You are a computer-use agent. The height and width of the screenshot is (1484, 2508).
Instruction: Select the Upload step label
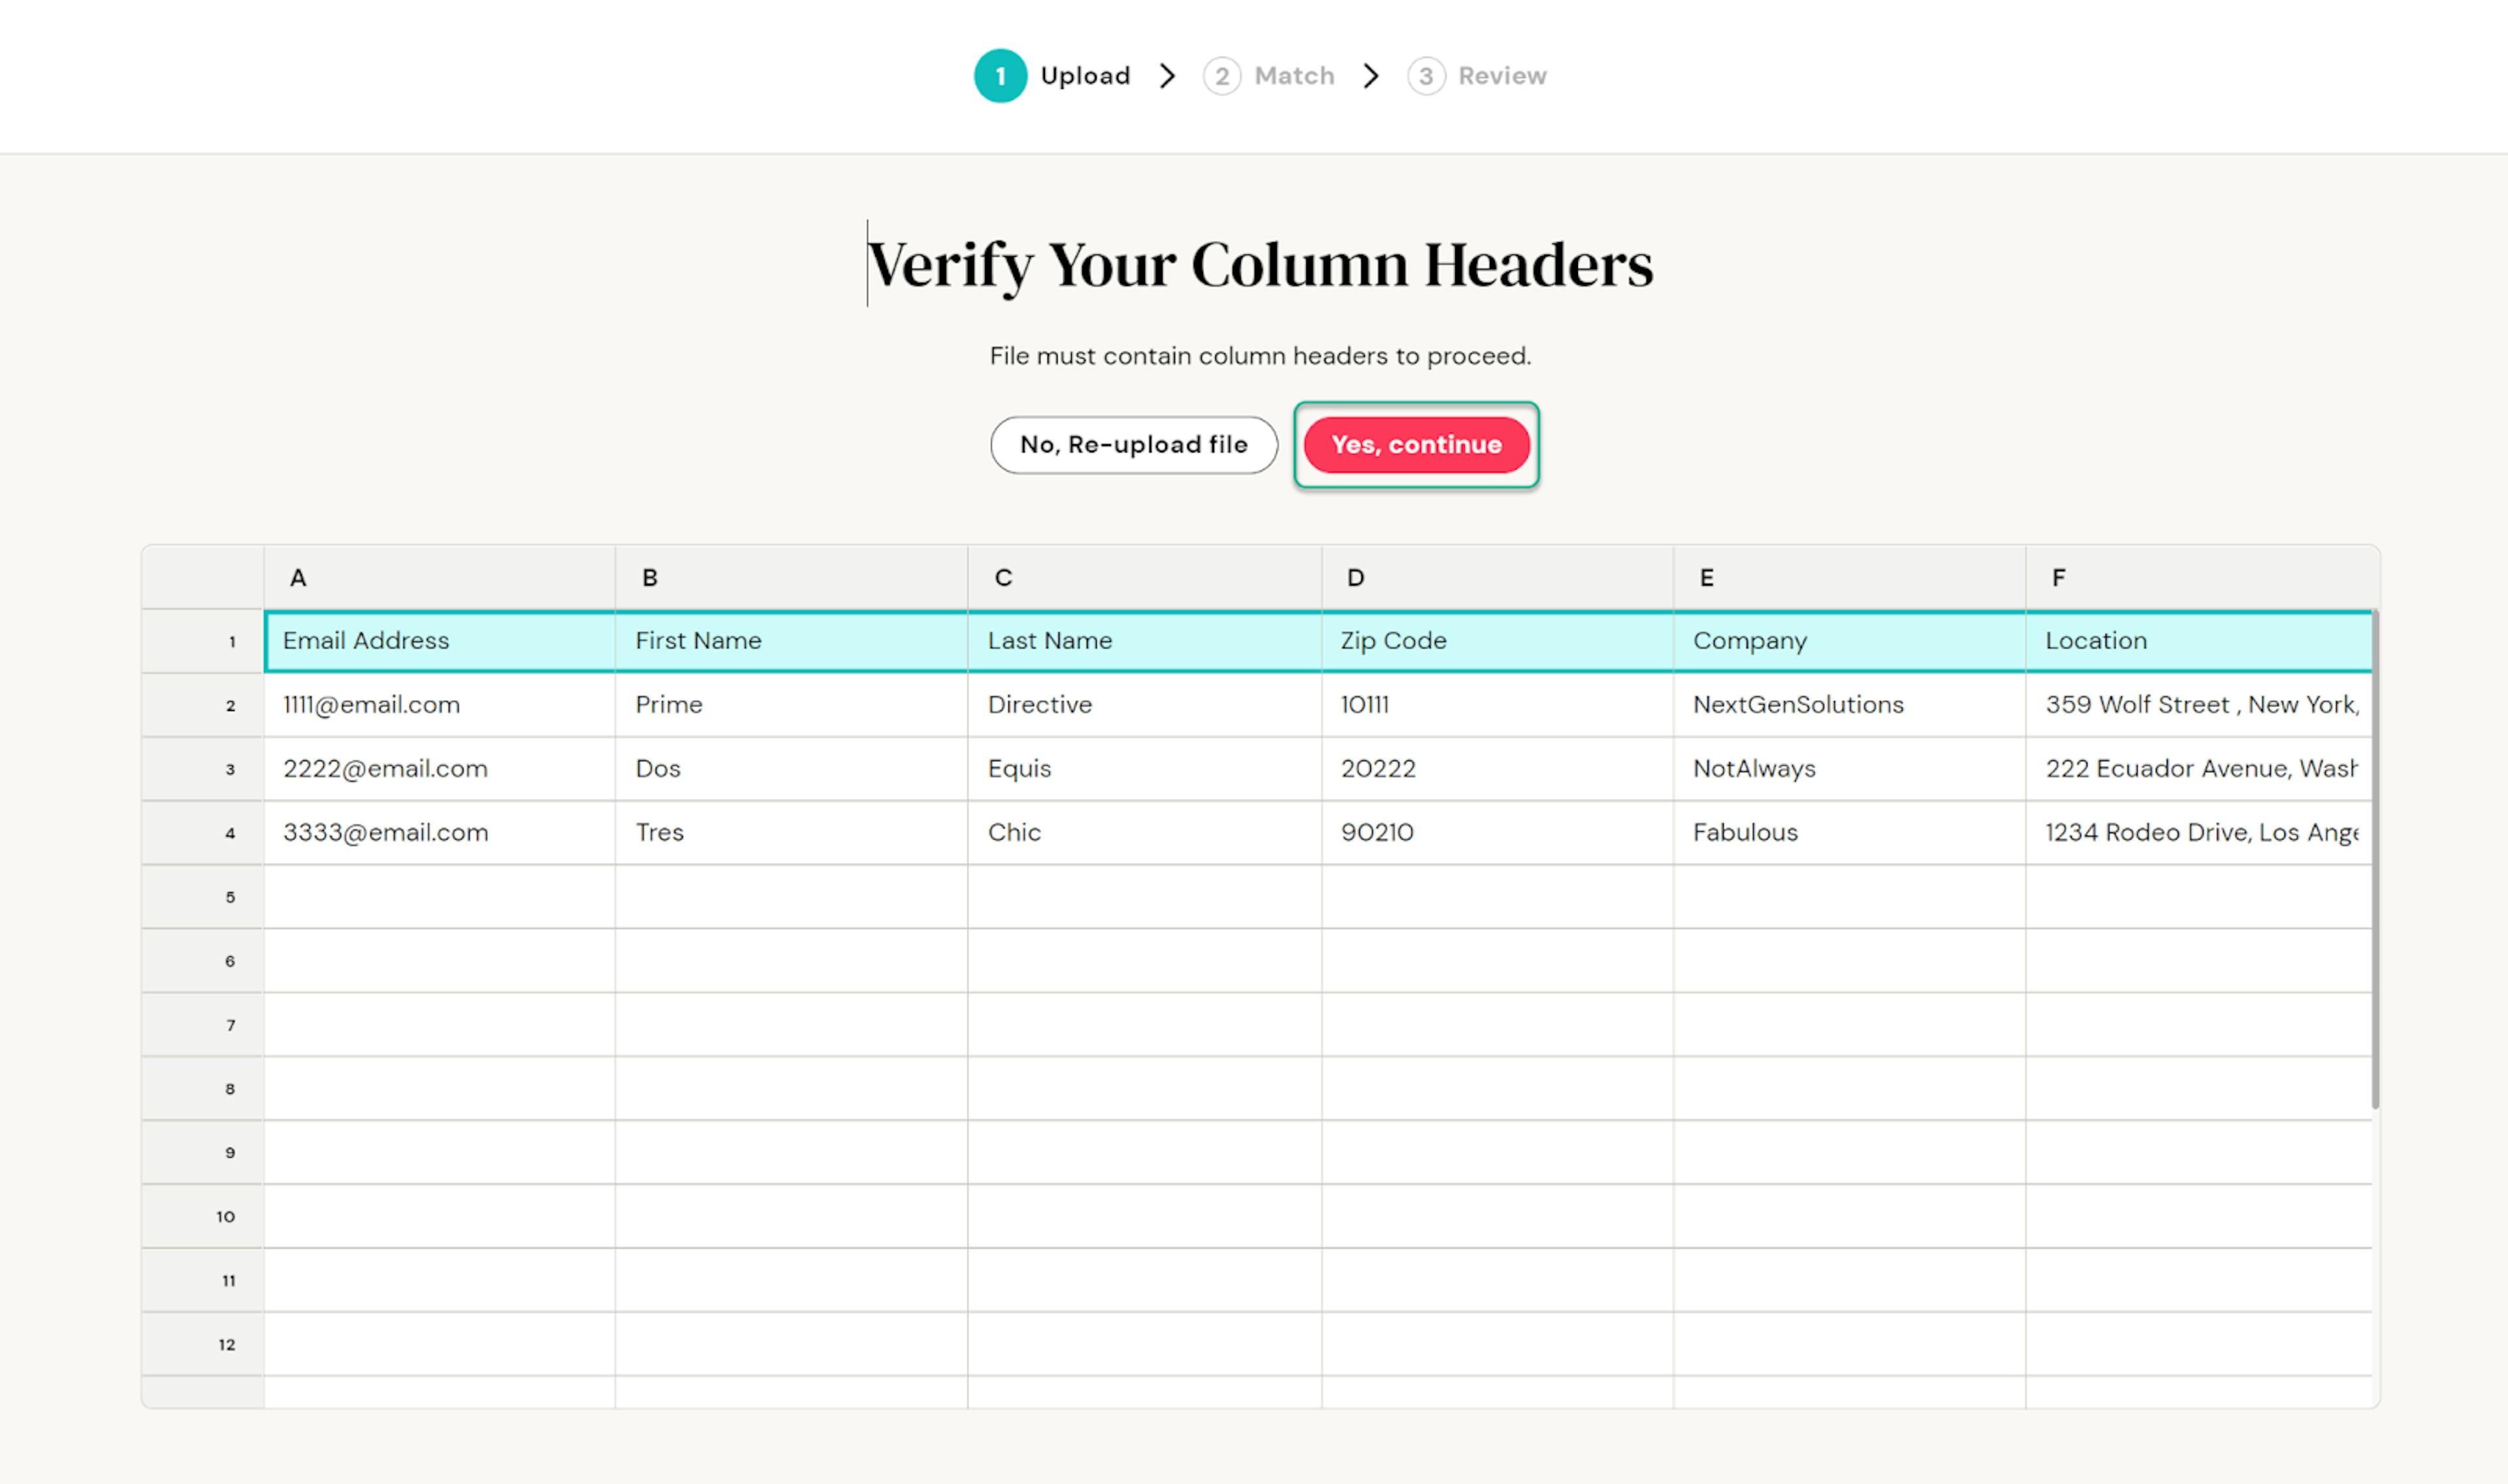[x=1085, y=76]
